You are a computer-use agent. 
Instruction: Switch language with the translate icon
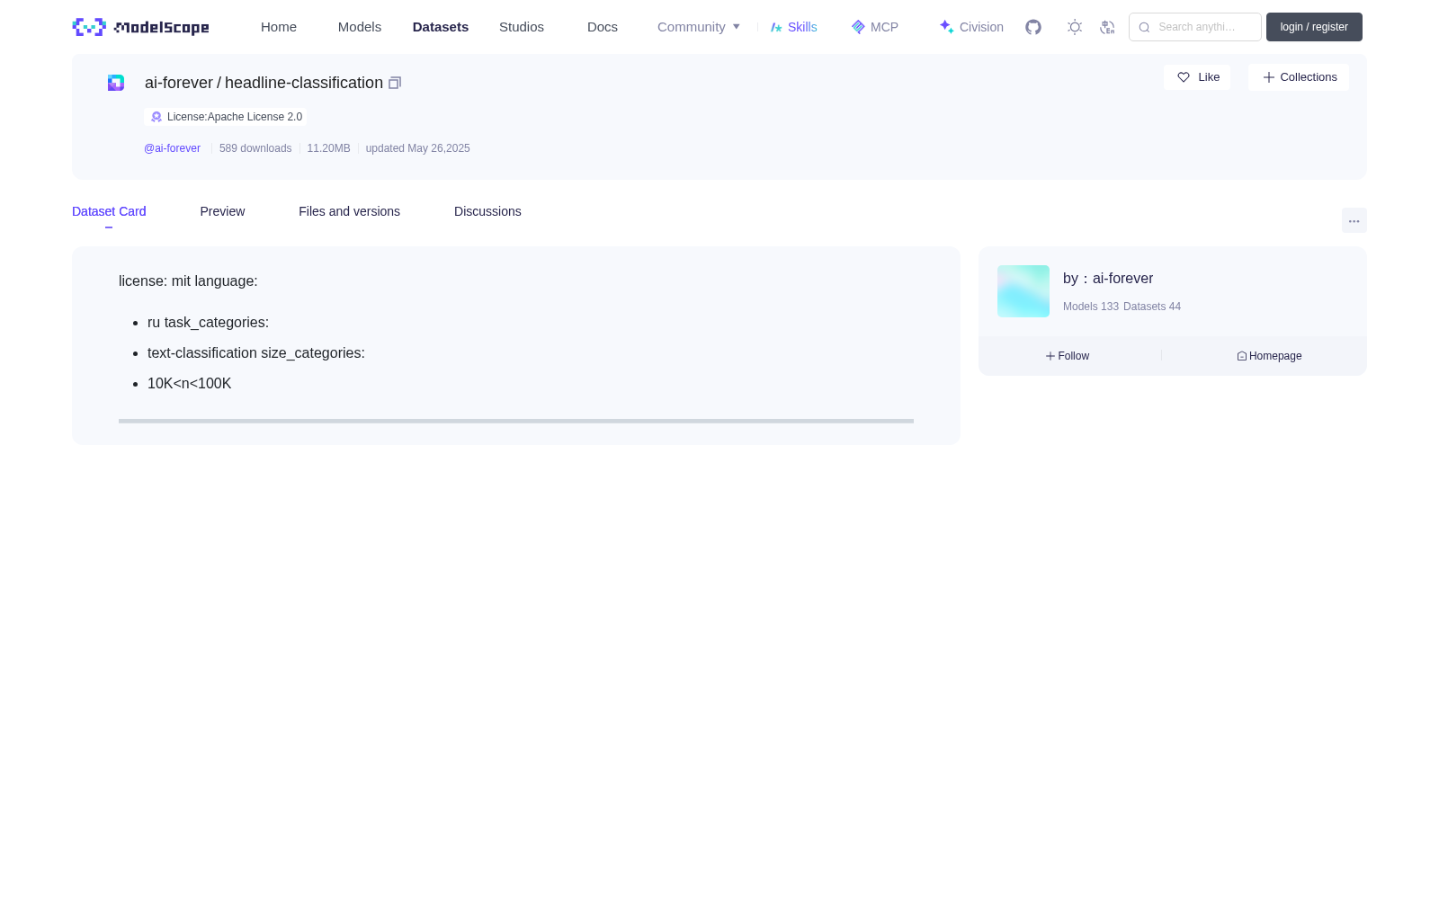[1107, 27]
